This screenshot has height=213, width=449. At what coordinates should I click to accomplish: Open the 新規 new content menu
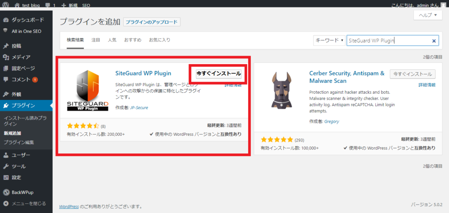pos(69,5)
